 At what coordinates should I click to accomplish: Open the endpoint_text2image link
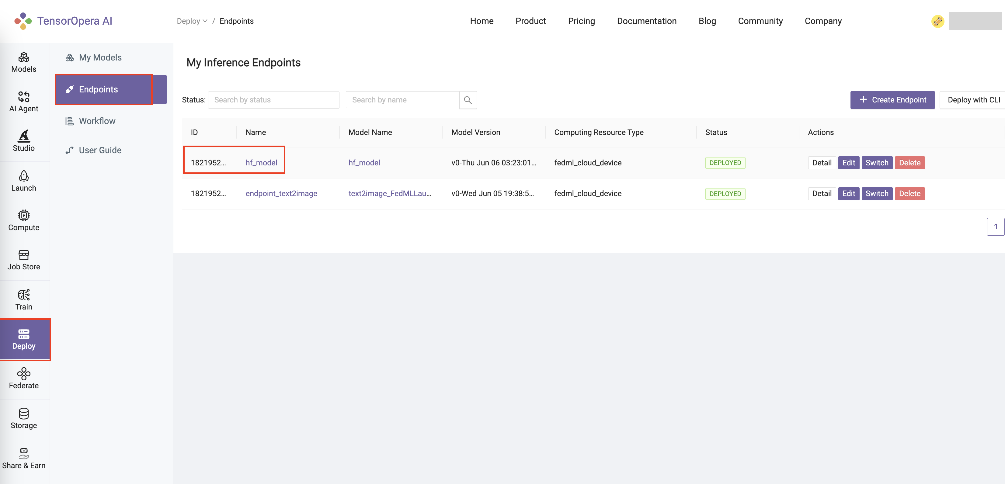281,193
